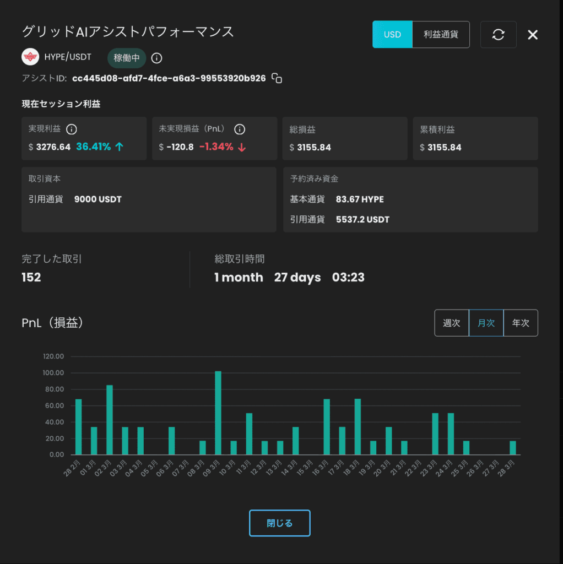
Task: Click the 06 3月 bar in PnL chart
Action: point(171,441)
